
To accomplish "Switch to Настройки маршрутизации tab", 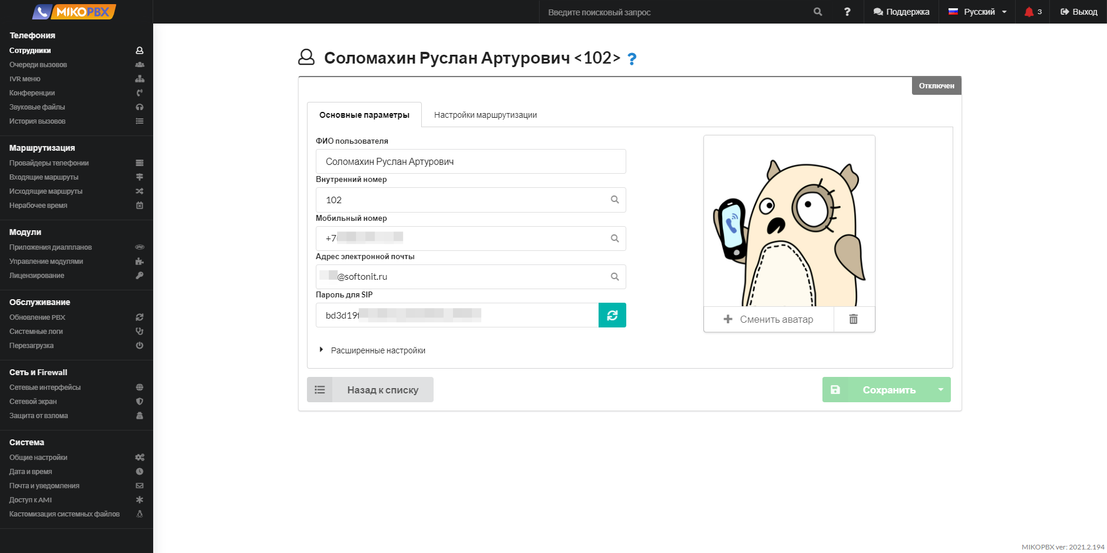I will (x=485, y=115).
